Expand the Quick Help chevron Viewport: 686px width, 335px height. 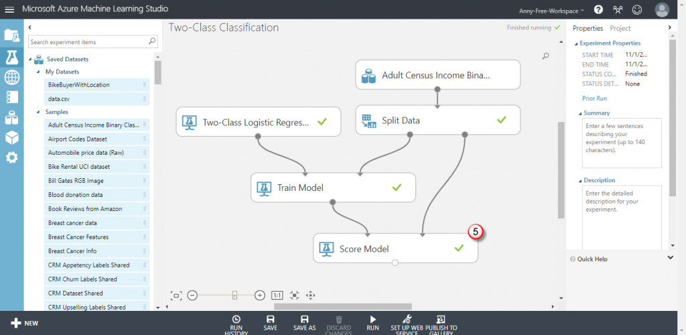[x=671, y=258]
